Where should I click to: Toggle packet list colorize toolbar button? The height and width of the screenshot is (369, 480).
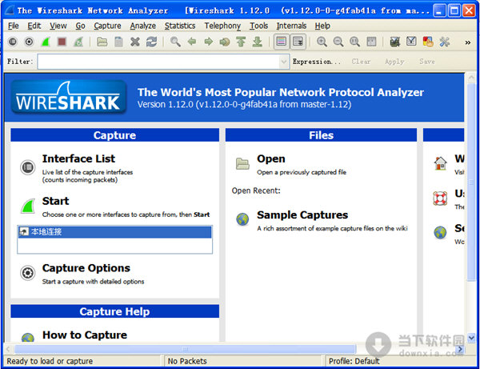[281, 41]
